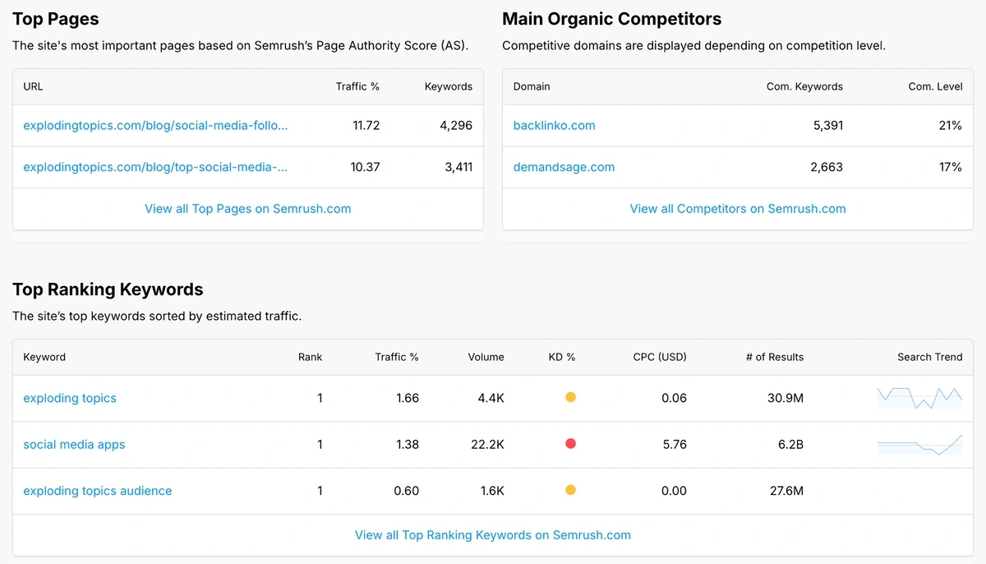Screen dimensions: 986x564
Task: Click the Rank column header
Action: click(311, 357)
